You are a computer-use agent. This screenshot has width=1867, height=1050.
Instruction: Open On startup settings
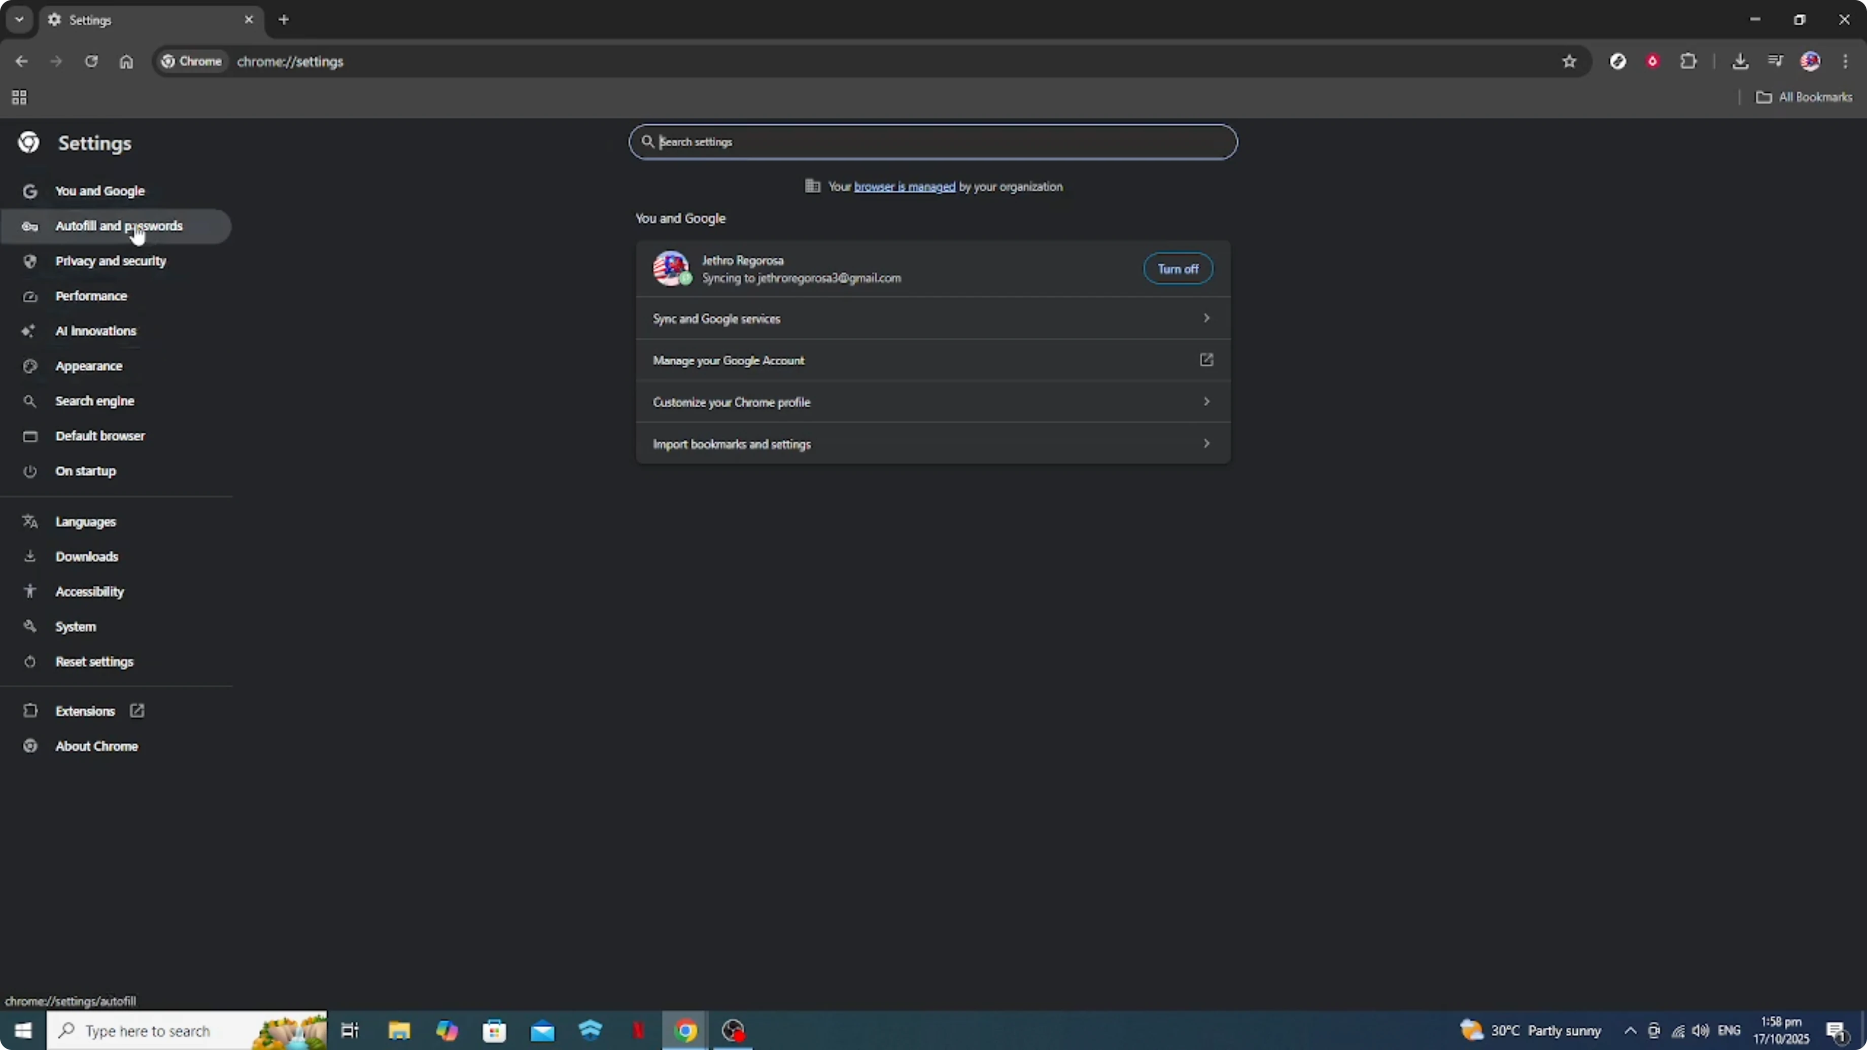click(116, 471)
